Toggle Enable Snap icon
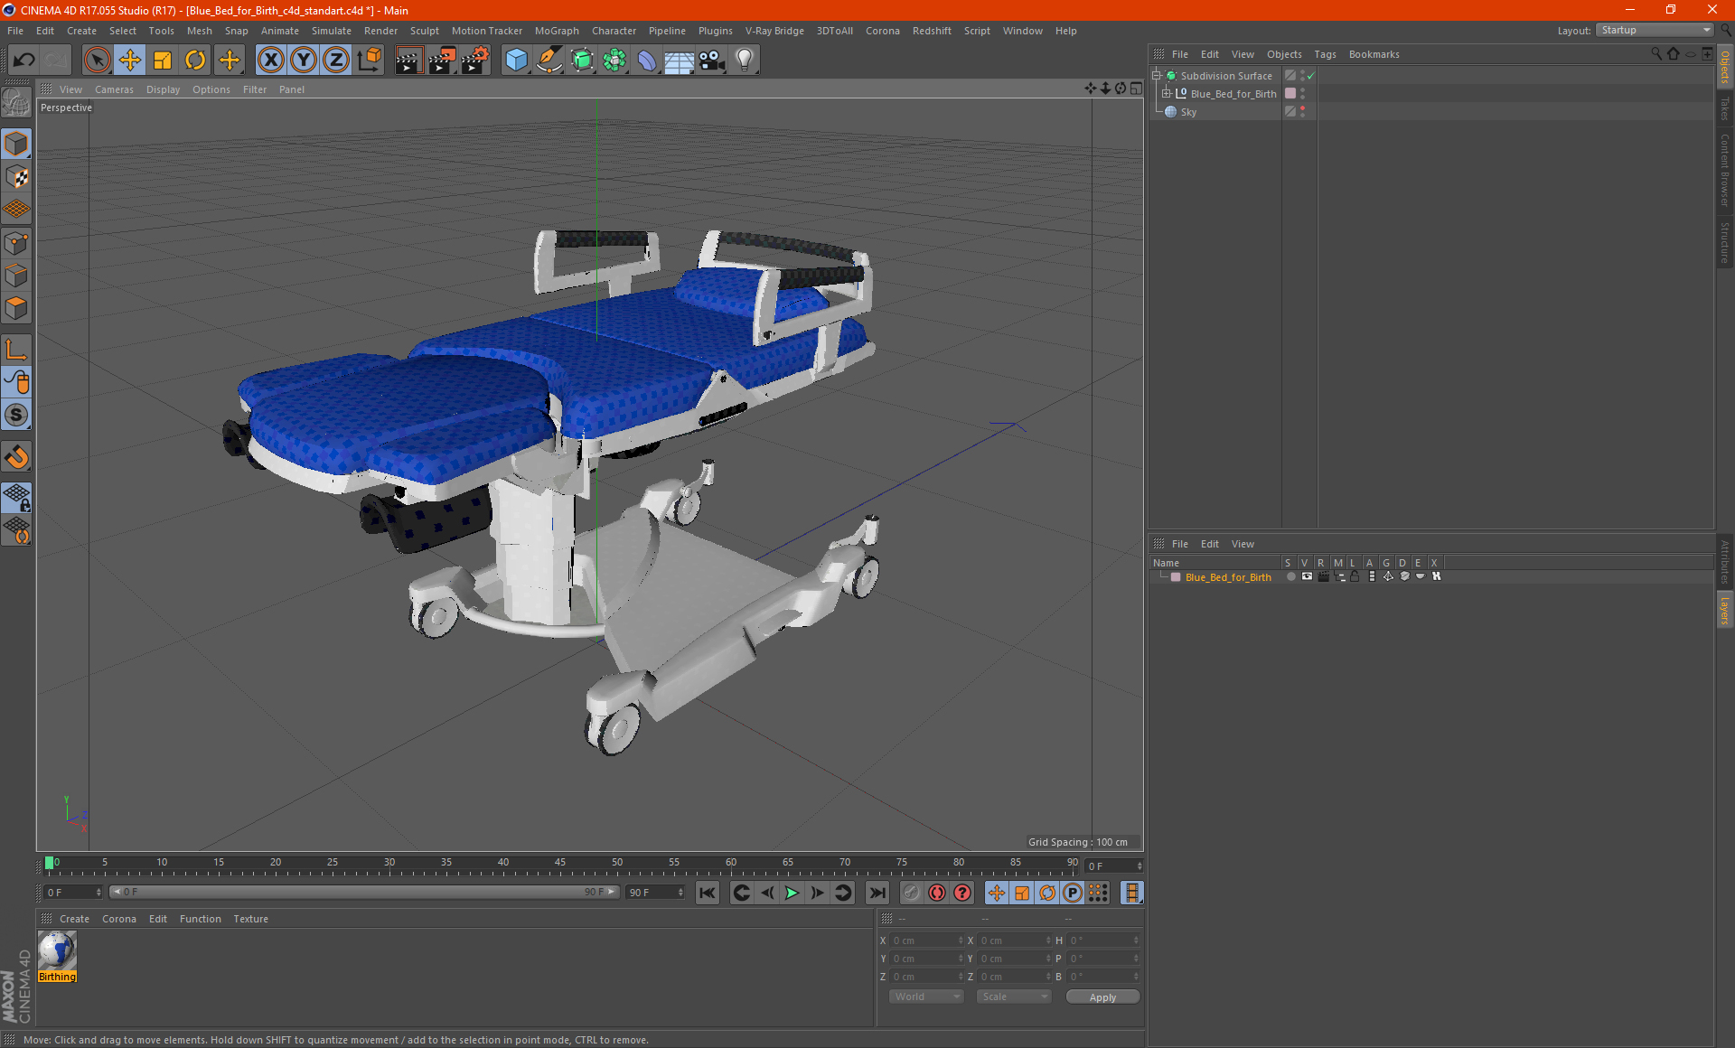The image size is (1735, 1048). [x=16, y=457]
